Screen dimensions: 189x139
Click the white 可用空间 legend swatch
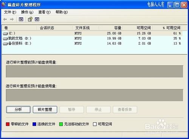[x=95, y=124]
